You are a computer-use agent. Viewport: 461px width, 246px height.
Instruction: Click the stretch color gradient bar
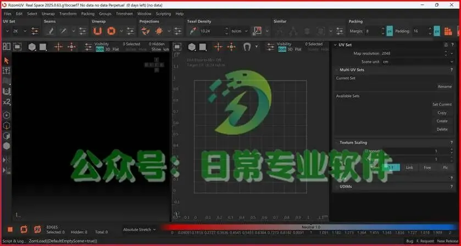click(x=309, y=227)
